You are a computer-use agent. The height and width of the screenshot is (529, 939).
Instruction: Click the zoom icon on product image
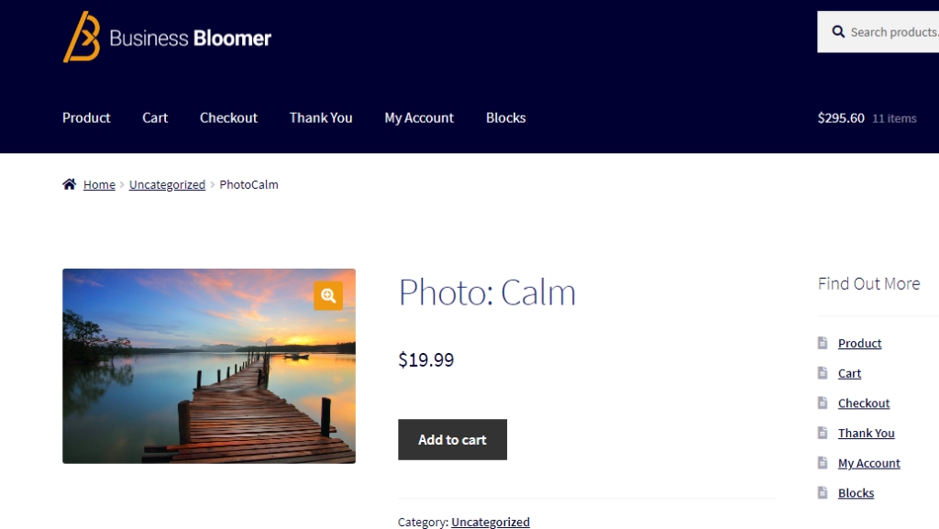(x=328, y=295)
